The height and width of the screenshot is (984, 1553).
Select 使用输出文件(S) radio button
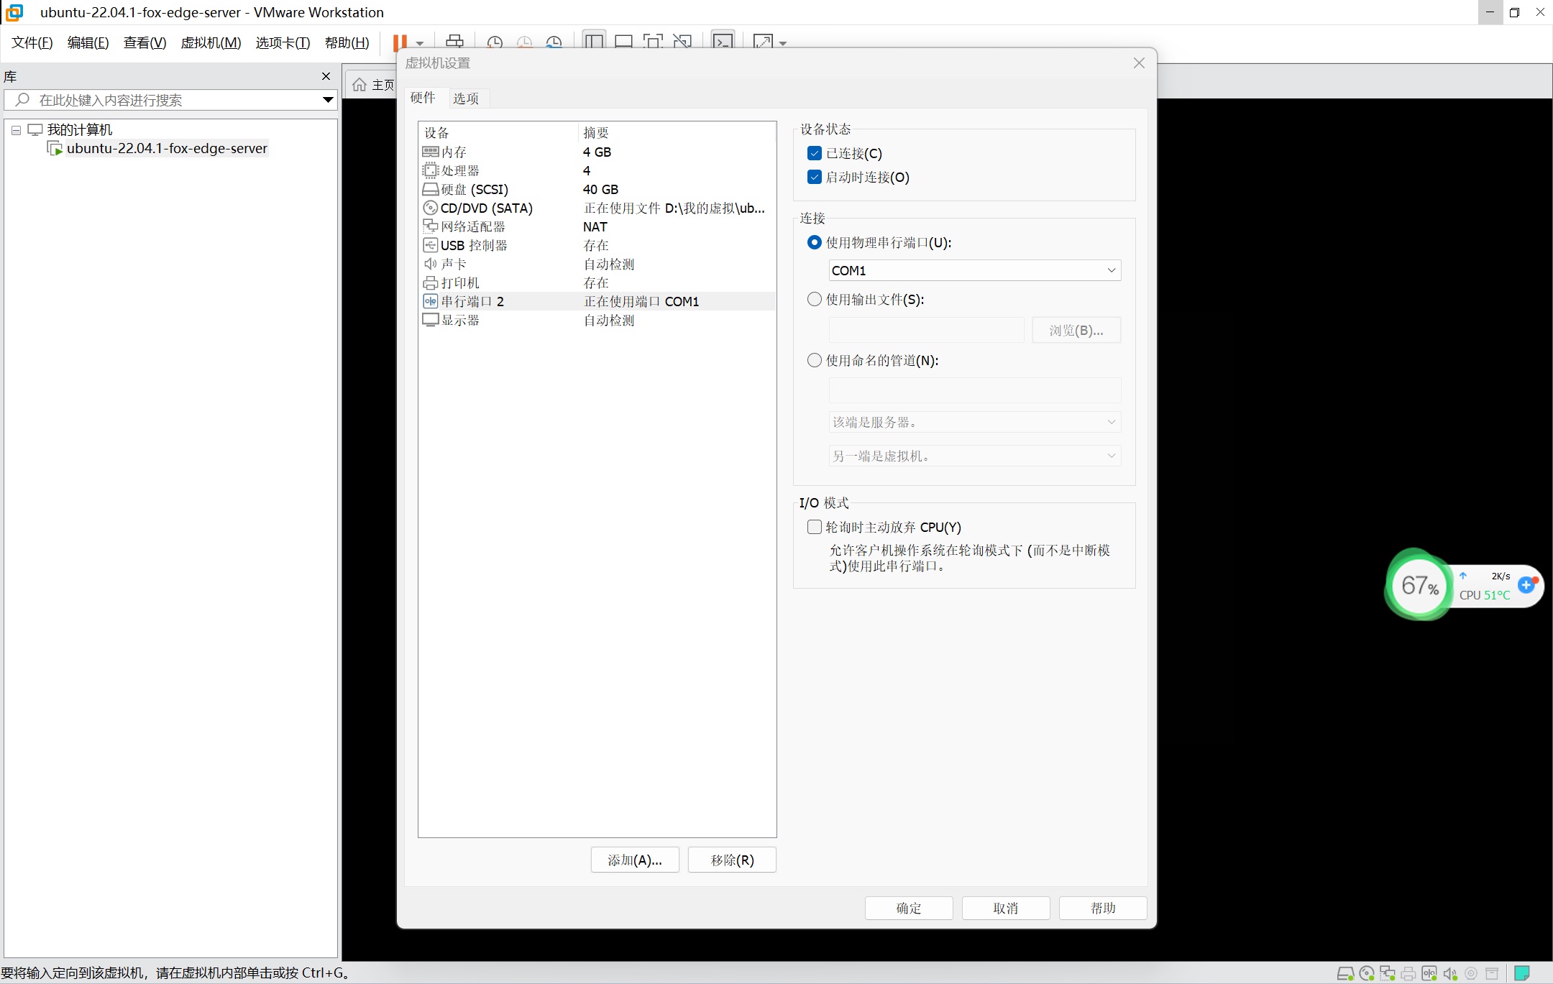coord(815,299)
